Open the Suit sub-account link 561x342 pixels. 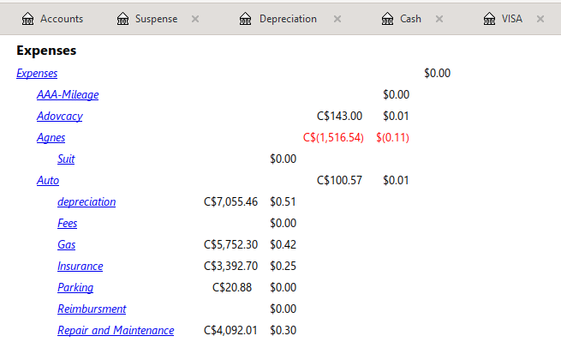[66, 159]
